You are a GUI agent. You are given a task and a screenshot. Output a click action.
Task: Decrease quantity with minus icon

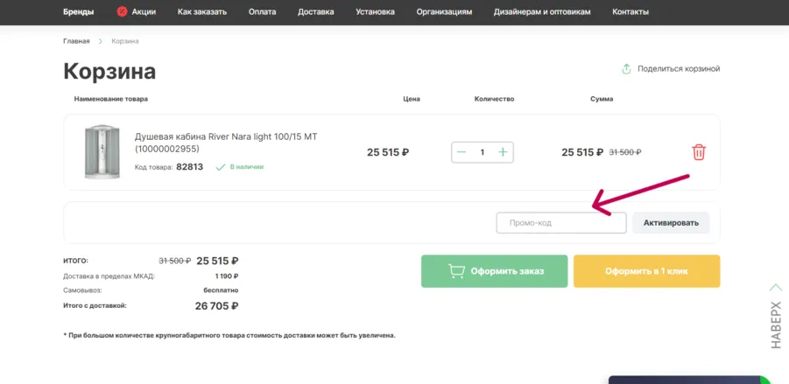461,152
